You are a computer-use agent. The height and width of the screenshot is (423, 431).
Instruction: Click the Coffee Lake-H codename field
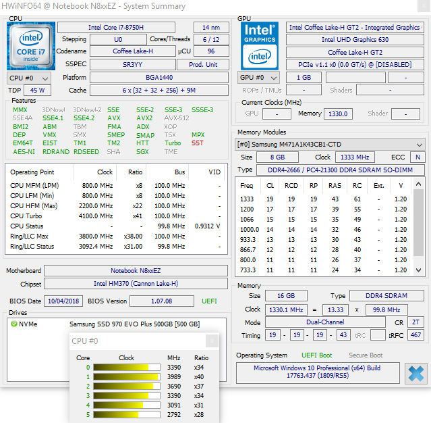click(x=133, y=51)
